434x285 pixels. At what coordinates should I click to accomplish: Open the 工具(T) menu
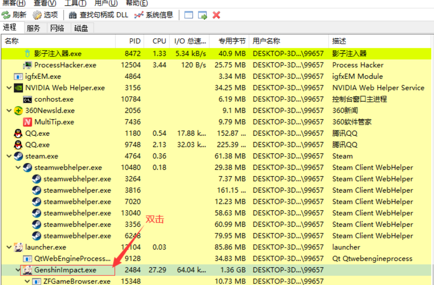[x=75, y=3]
